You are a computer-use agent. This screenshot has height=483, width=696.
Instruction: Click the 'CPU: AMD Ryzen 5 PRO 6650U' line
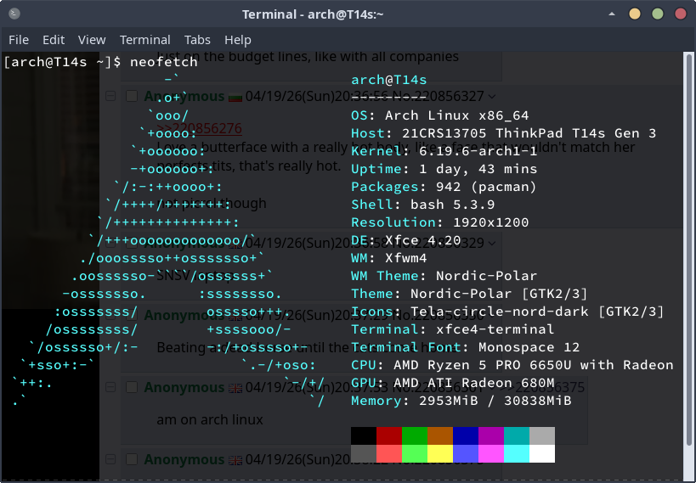click(512, 364)
